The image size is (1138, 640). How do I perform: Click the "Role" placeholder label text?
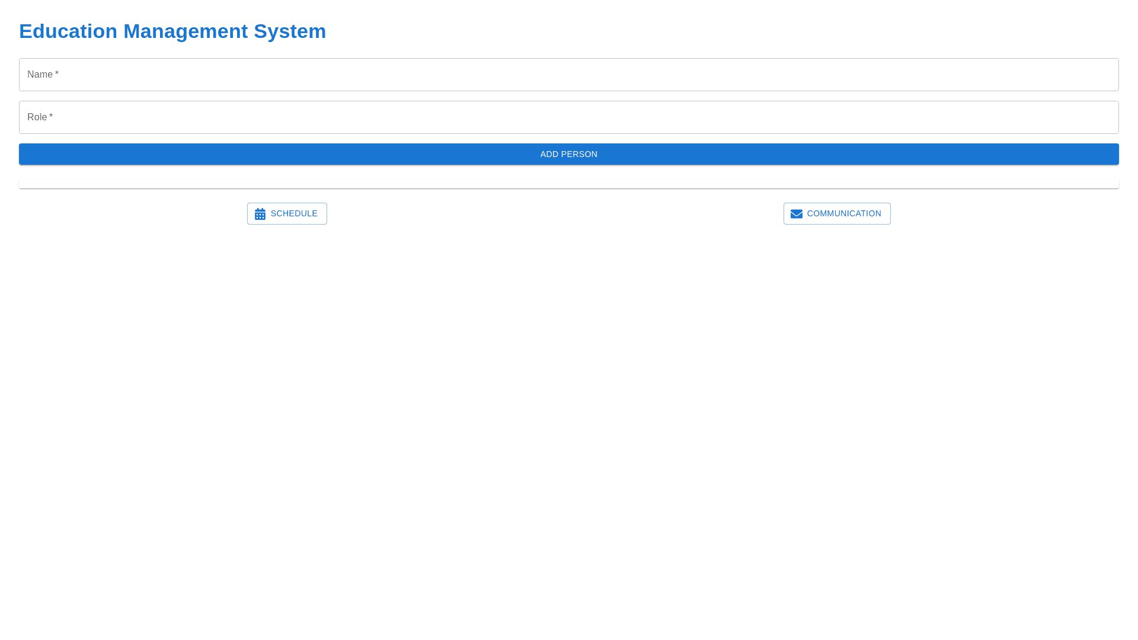[37, 117]
